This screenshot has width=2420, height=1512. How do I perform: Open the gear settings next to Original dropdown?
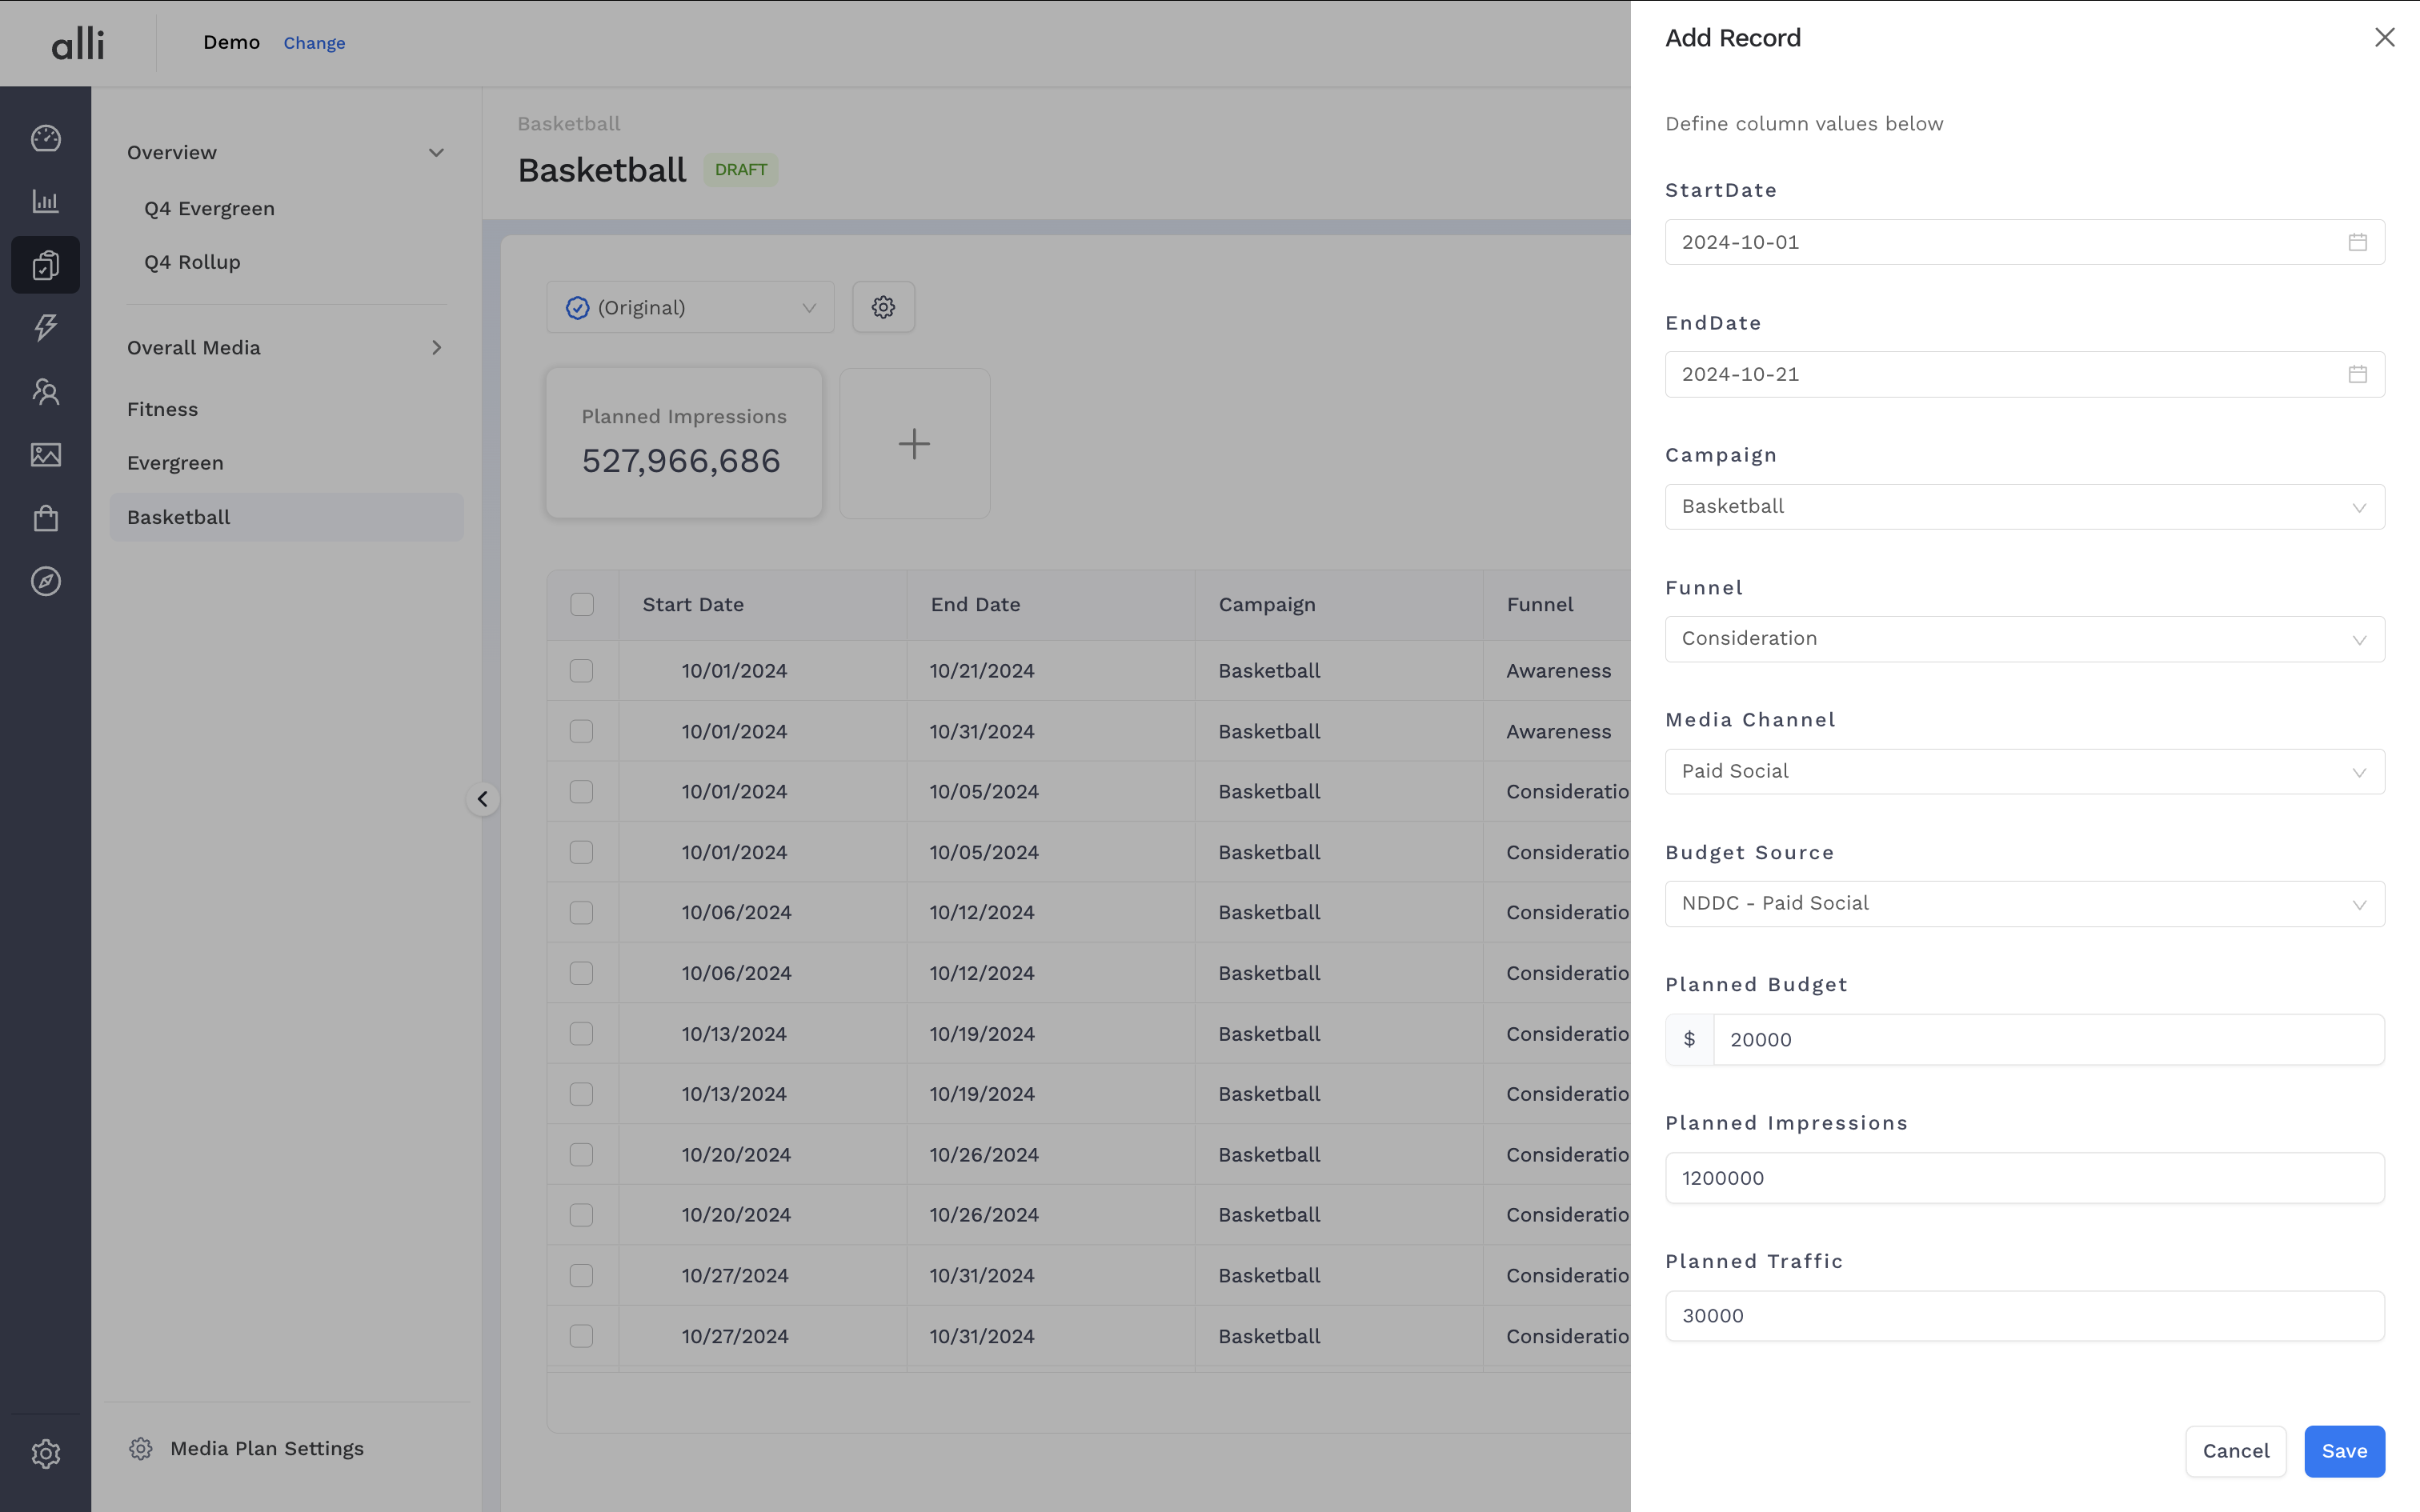(883, 307)
